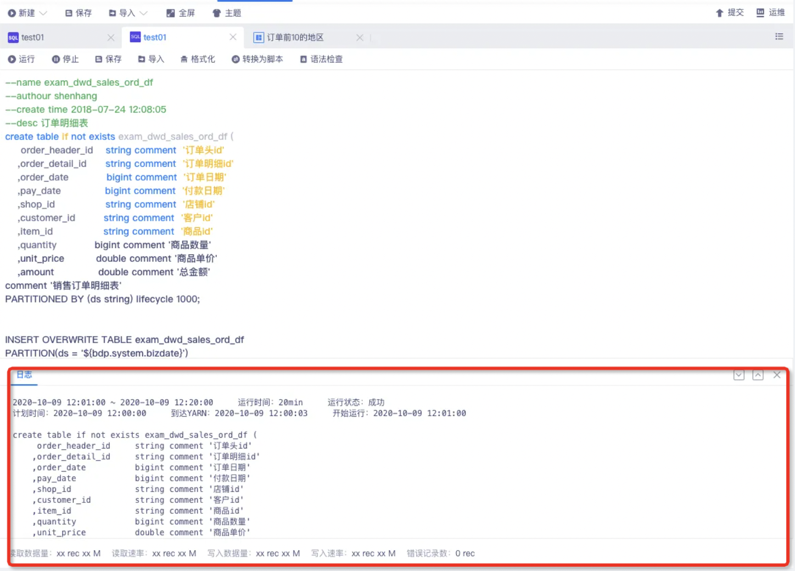795x571 pixels.
Task: Click 读取速率 value in log footer
Action: click(x=174, y=553)
